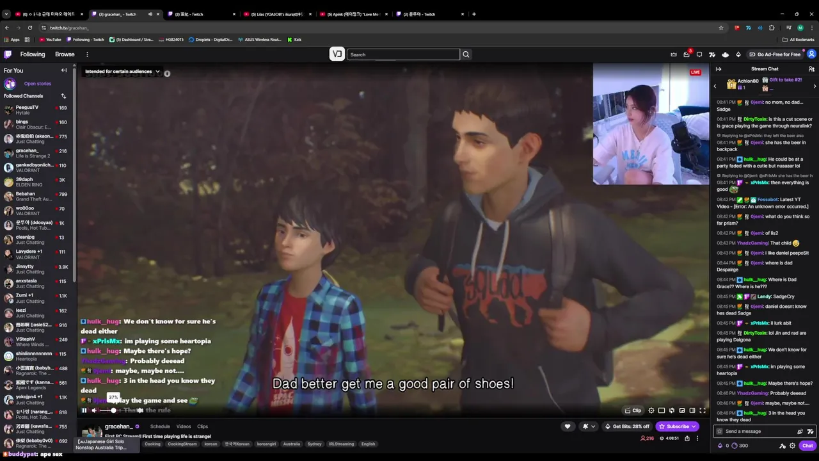Image resolution: width=819 pixels, height=461 pixels.
Task: Expand Intended for certain audiences label
Action: click(122, 72)
